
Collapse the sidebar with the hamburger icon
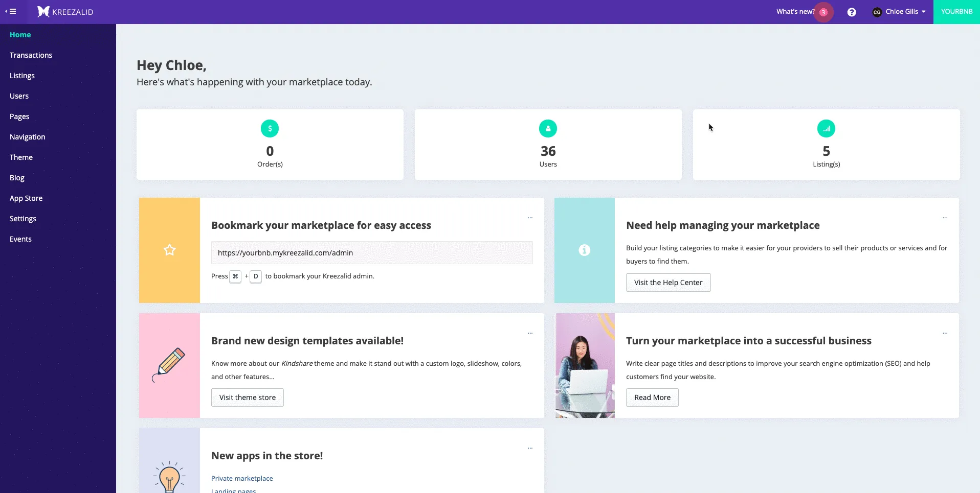(11, 11)
